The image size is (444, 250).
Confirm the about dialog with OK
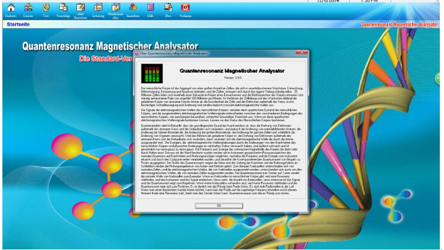[219, 206]
